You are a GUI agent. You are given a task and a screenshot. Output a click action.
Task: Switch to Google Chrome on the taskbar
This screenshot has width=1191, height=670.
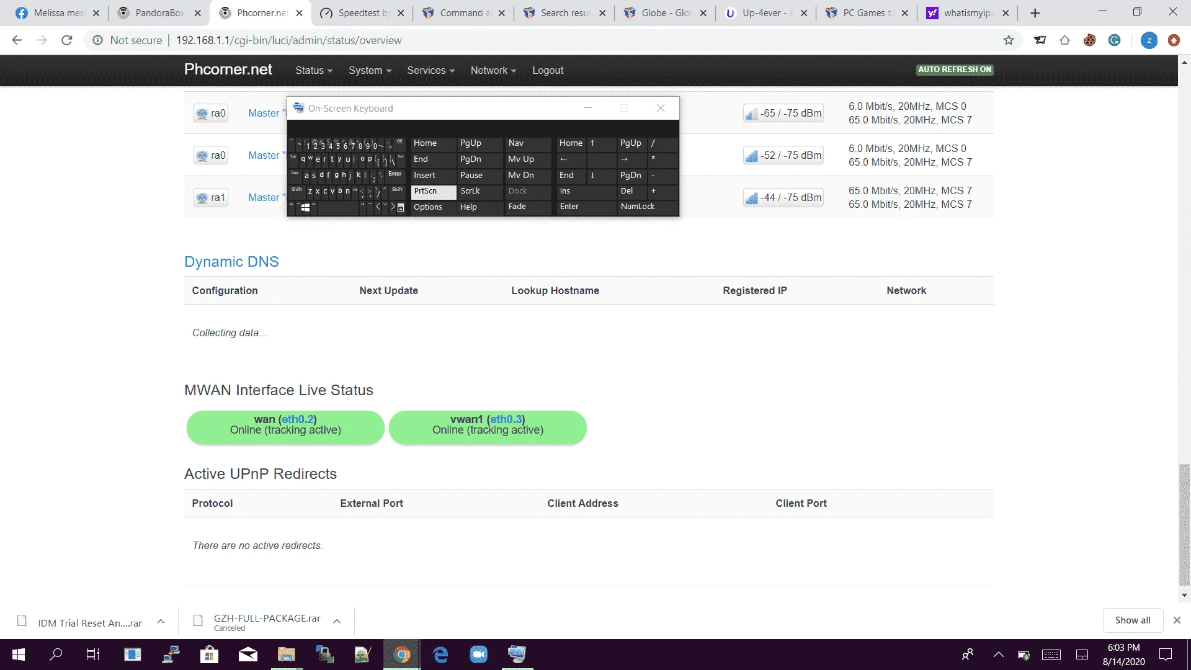point(402,654)
